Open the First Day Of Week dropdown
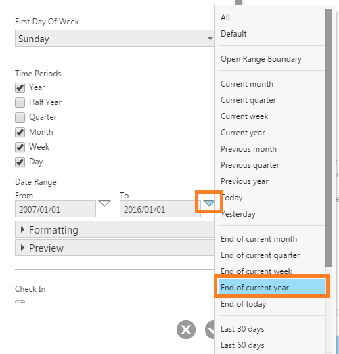The width and height of the screenshot is (339, 354). click(114, 39)
